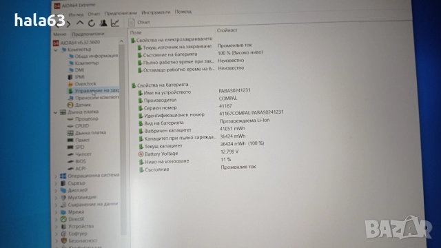
Task: Select the Датчик sensor item
Action: [x=79, y=105]
